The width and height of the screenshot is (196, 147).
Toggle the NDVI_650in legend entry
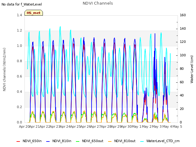pos(29,141)
